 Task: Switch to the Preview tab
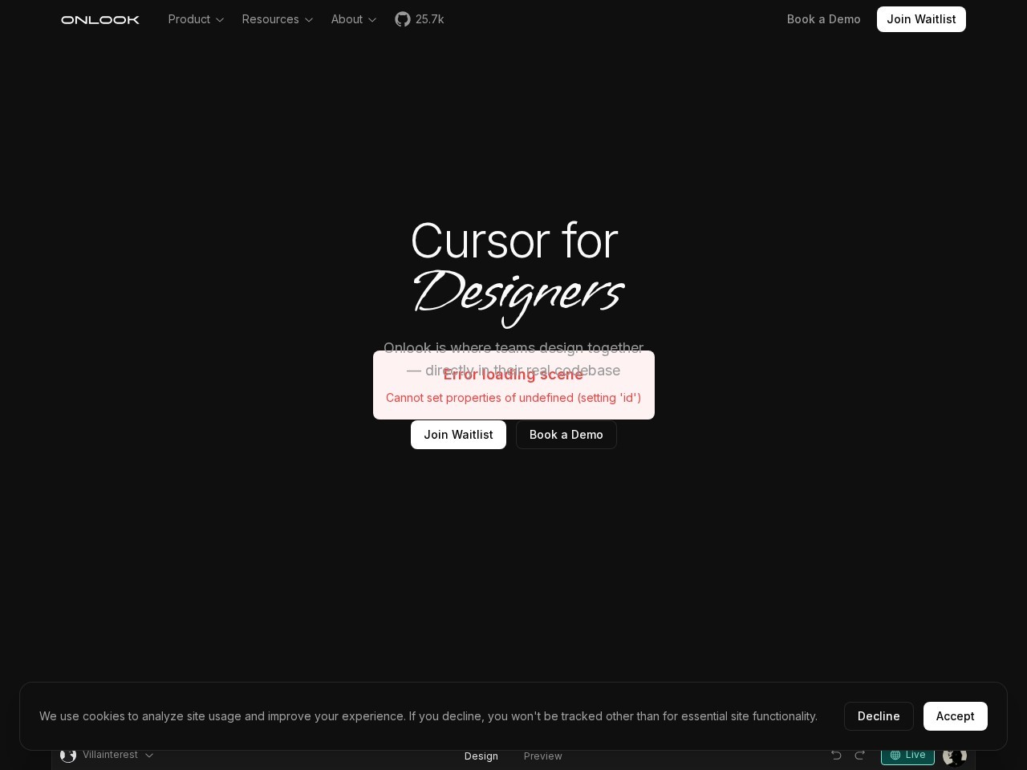point(543,756)
